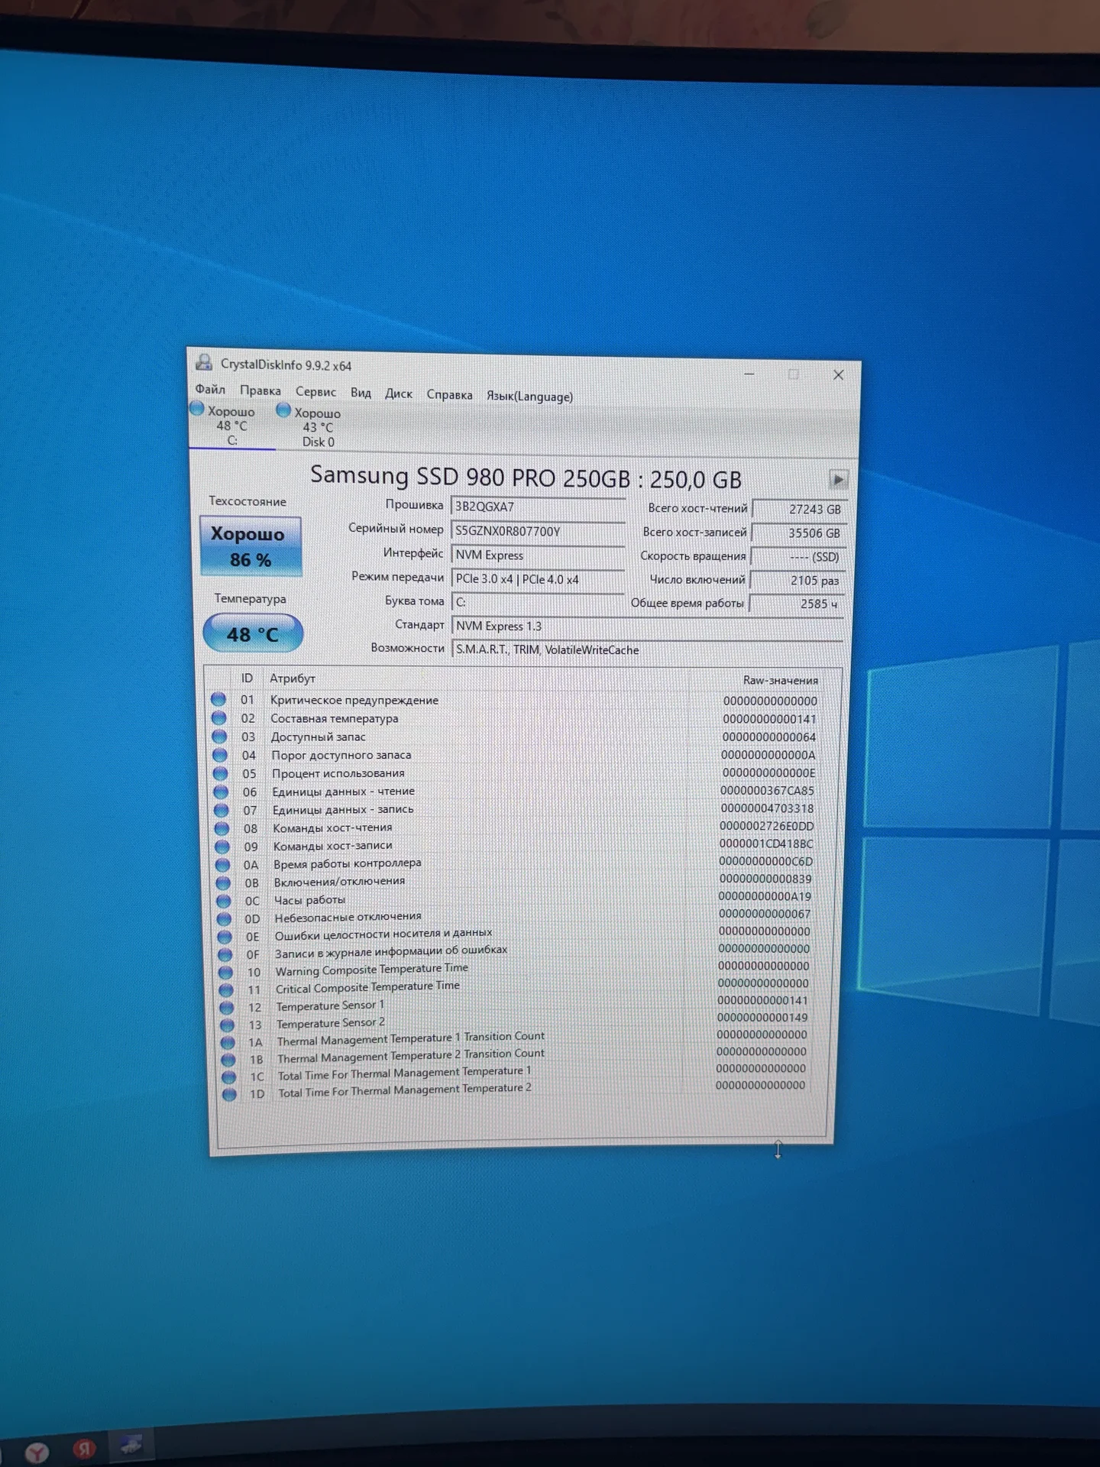Click status circle for Critical Composite Temperature Time row
The image size is (1100, 1467).
[x=226, y=989]
